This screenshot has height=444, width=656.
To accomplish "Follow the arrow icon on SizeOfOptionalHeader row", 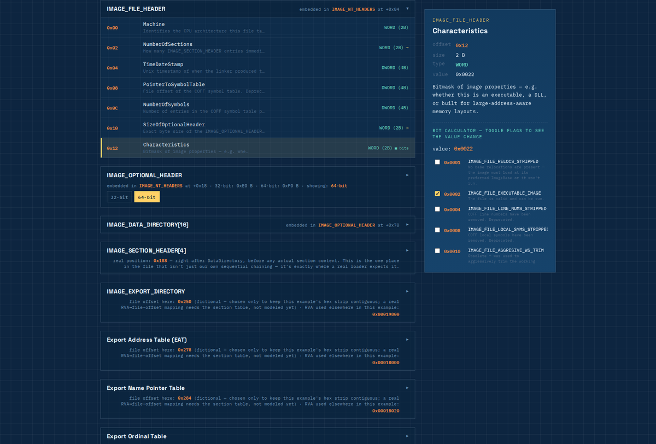I will [x=407, y=128].
